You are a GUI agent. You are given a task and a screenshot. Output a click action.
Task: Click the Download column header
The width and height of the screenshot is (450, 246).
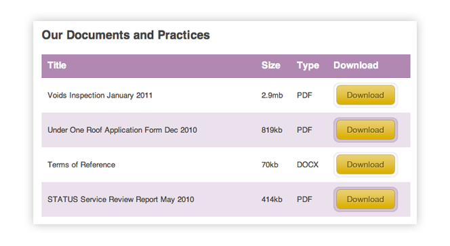point(356,66)
